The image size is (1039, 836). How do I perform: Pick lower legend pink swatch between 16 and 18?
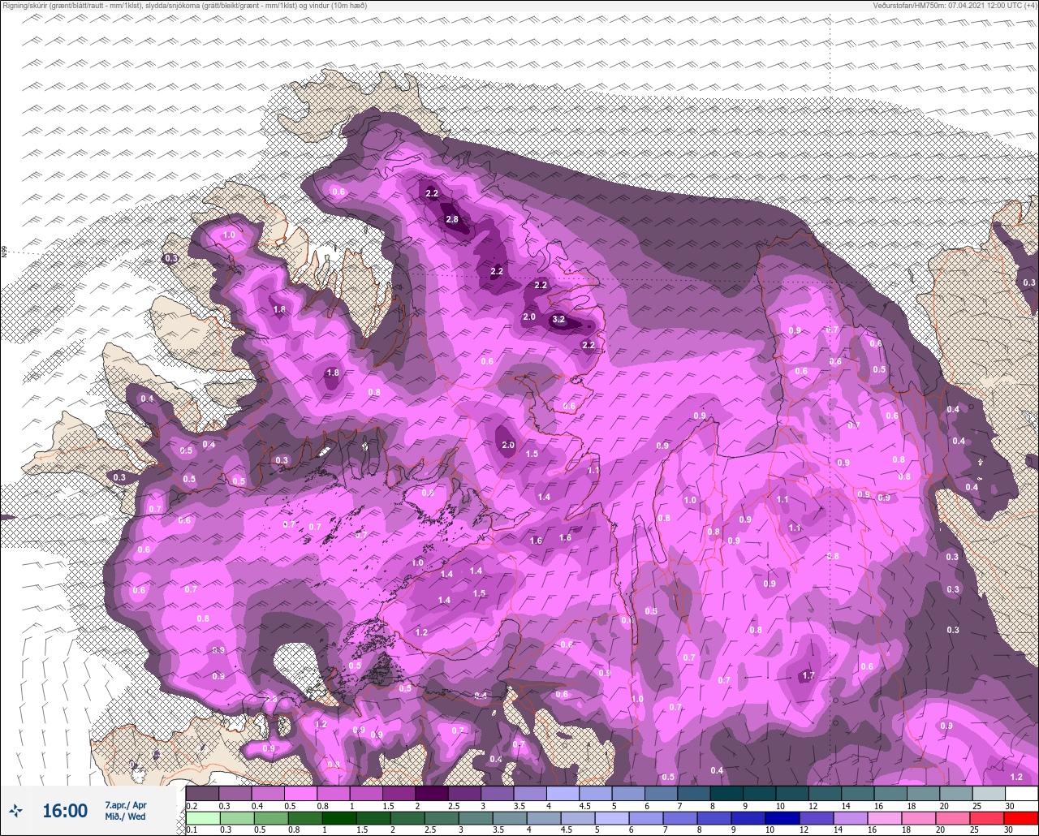tap(885, 818)
